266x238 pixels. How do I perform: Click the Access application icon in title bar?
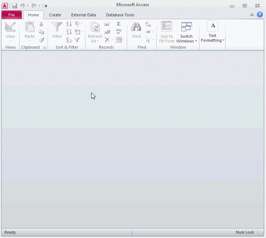[x=5, y=6]
